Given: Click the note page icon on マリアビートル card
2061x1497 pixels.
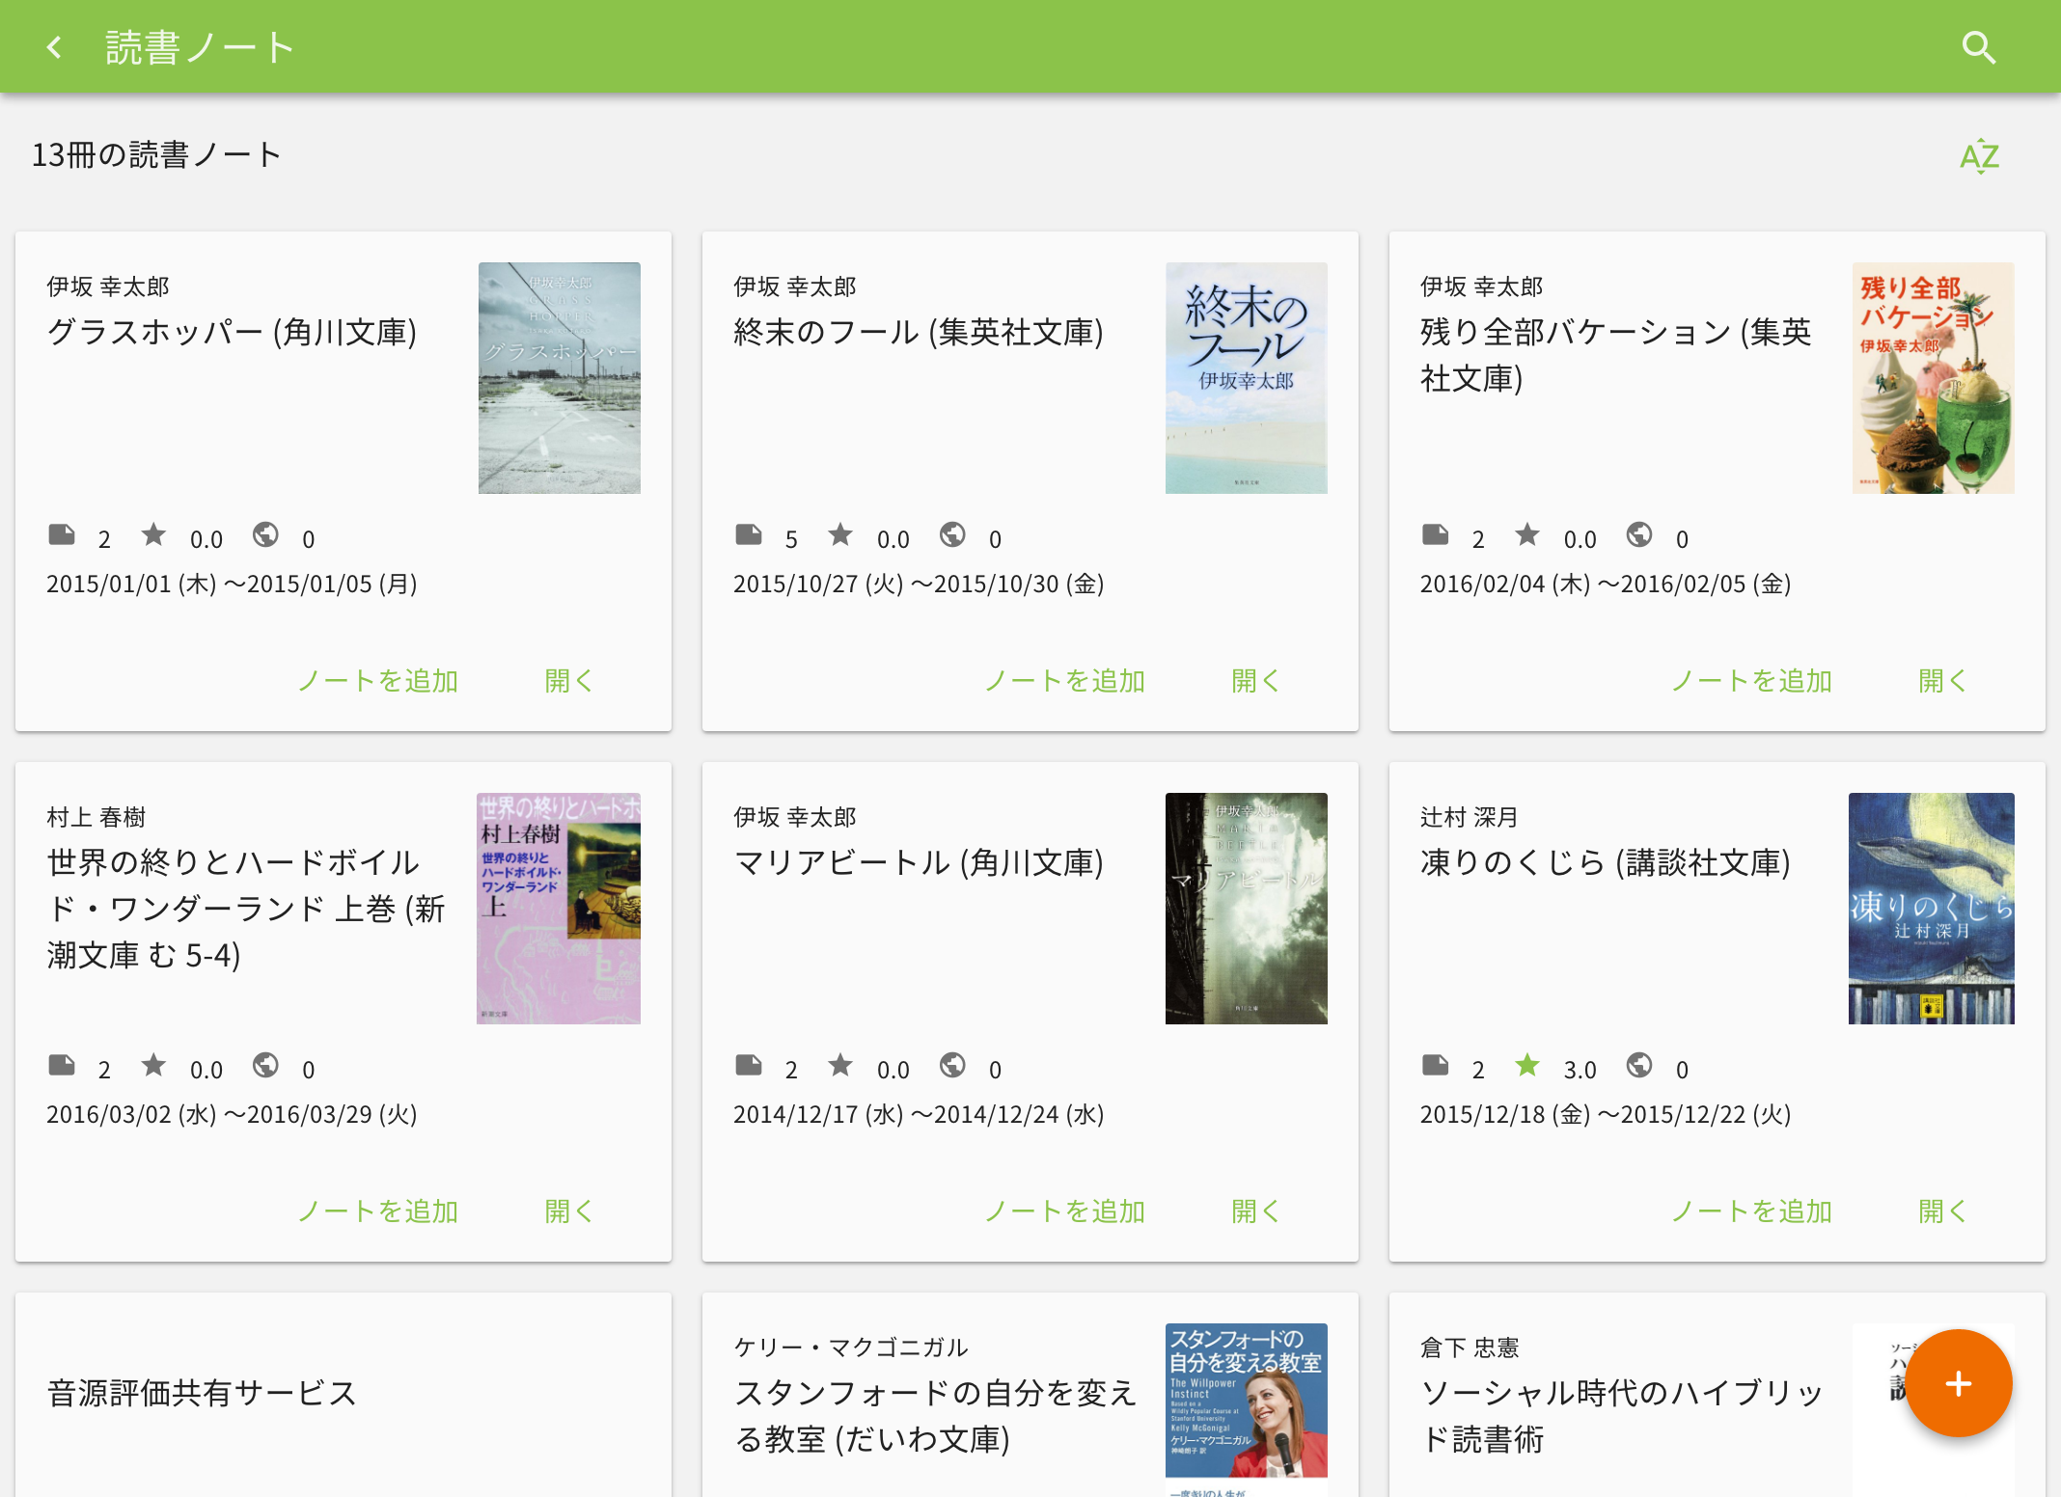Looking at the screenshot, I should point(749,1065).
